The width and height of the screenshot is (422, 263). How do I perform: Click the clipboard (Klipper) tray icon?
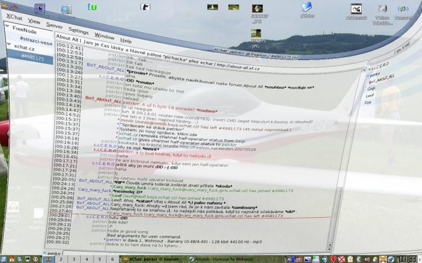[350, 259]
